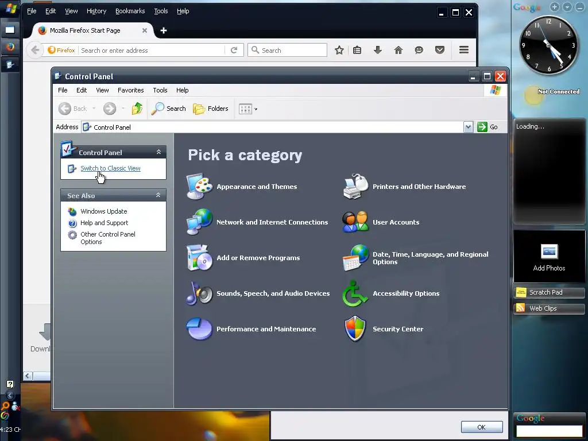Open Add or Remove Programs disc icon
This screenshot has height=441, width=588.
click(199, 258)
